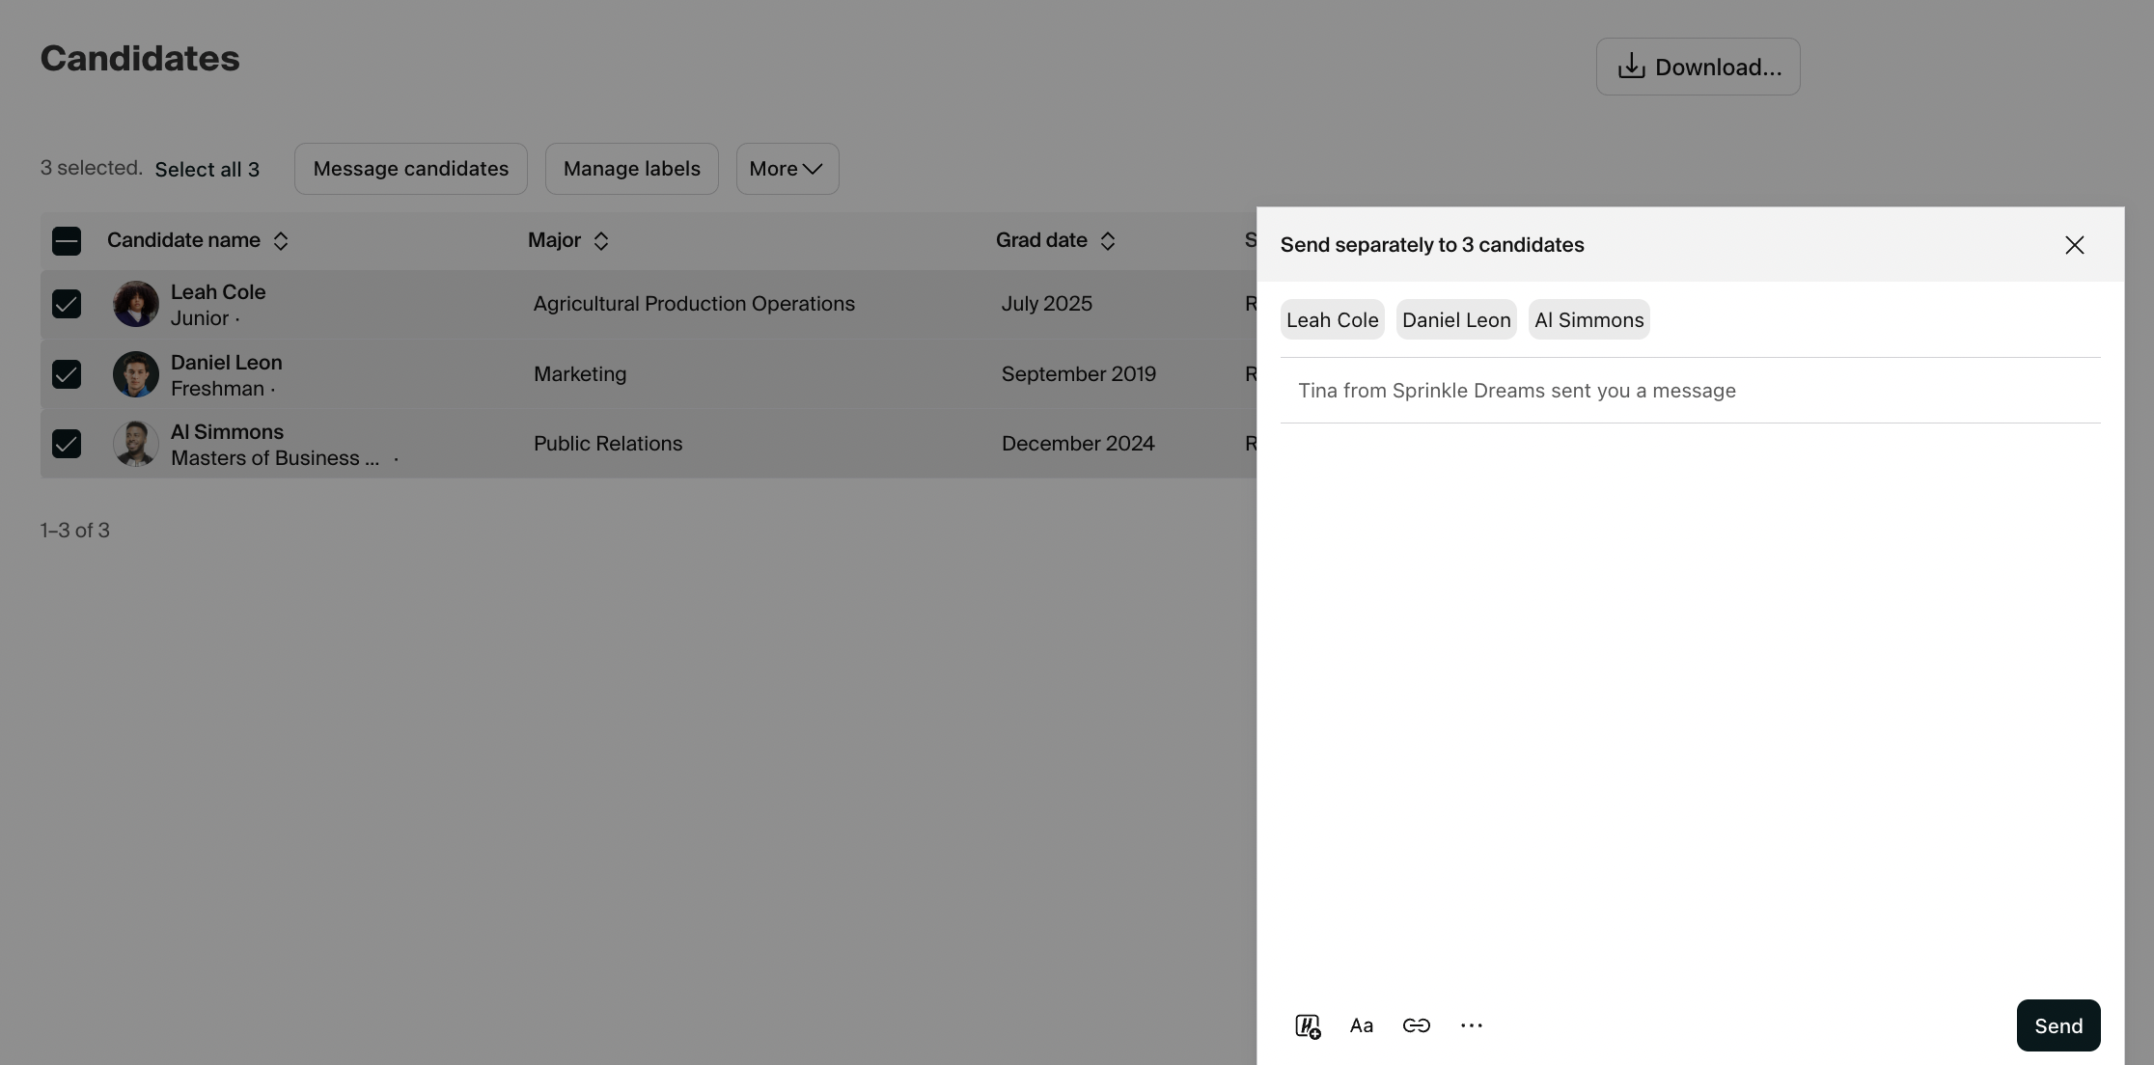Deselect Al Simmons' checkbox
The image size is (2154, 1065).
pos(67,444)
